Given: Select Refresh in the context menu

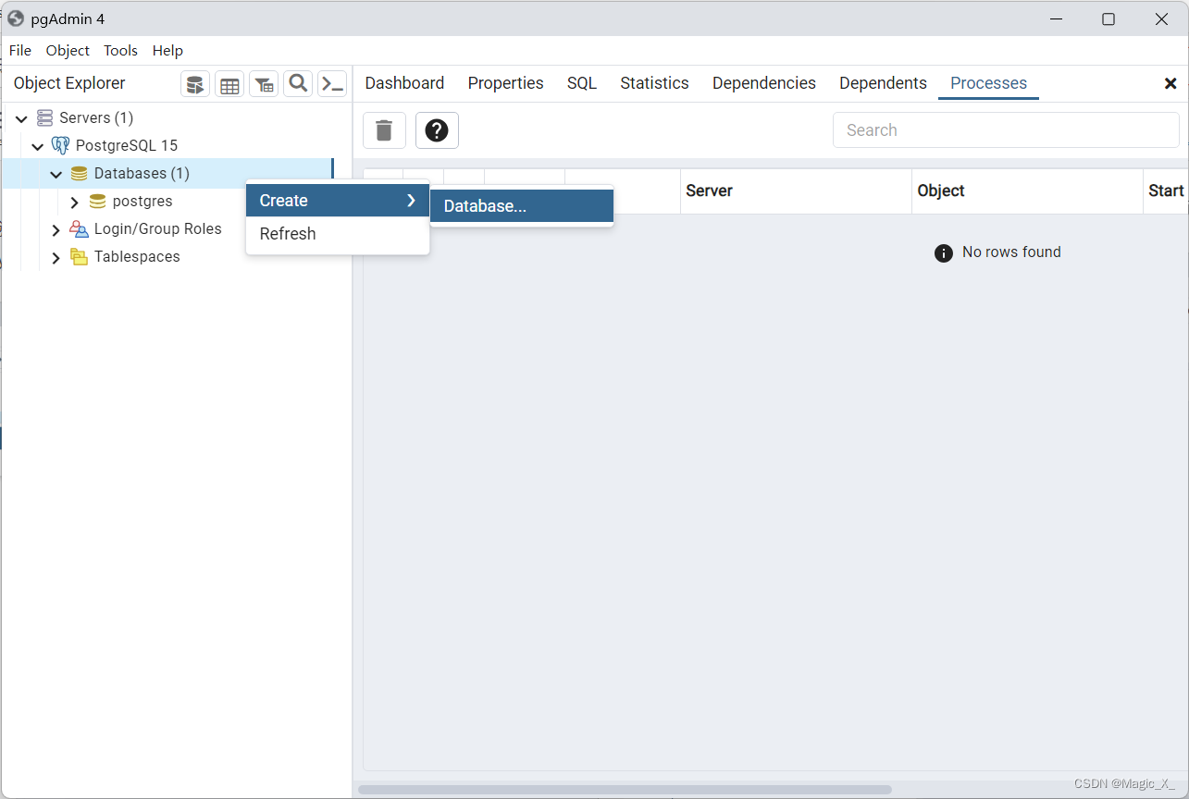Looking at the screenshot, I should click(x=338, y=234).
